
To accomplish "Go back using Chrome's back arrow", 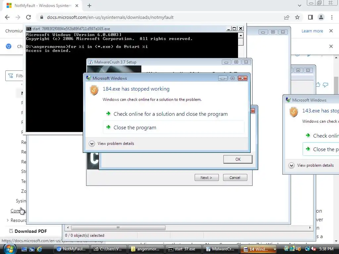I will point(7,17).
